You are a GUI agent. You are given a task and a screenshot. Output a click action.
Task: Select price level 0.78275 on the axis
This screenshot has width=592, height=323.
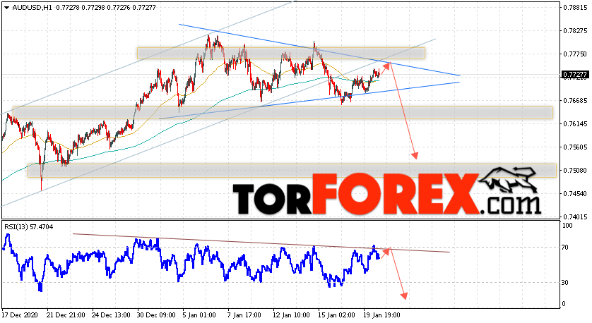click(575, 31)
